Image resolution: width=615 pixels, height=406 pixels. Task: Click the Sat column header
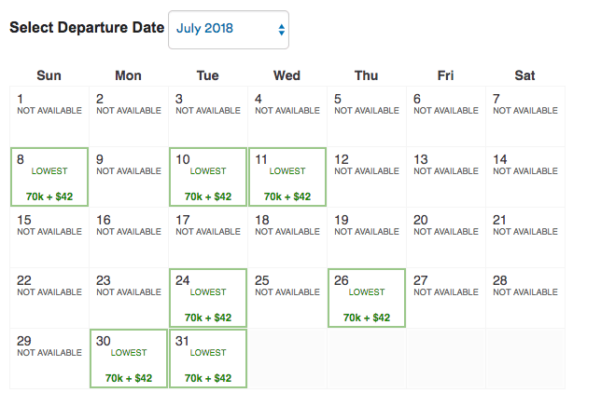click(524, 75)
